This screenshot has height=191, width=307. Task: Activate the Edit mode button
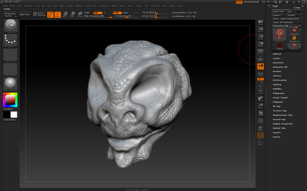[50, 14]
